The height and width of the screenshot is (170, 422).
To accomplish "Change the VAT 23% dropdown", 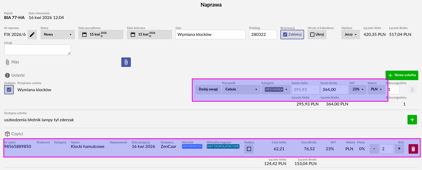I will [358, 89].
